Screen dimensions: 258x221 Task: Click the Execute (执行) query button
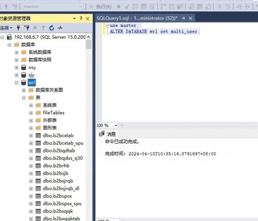click(x=101, y=7)
